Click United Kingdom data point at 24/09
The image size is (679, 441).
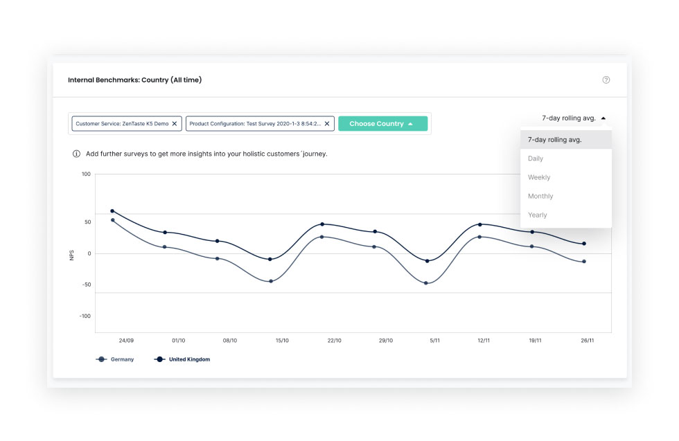click(112, 211)
